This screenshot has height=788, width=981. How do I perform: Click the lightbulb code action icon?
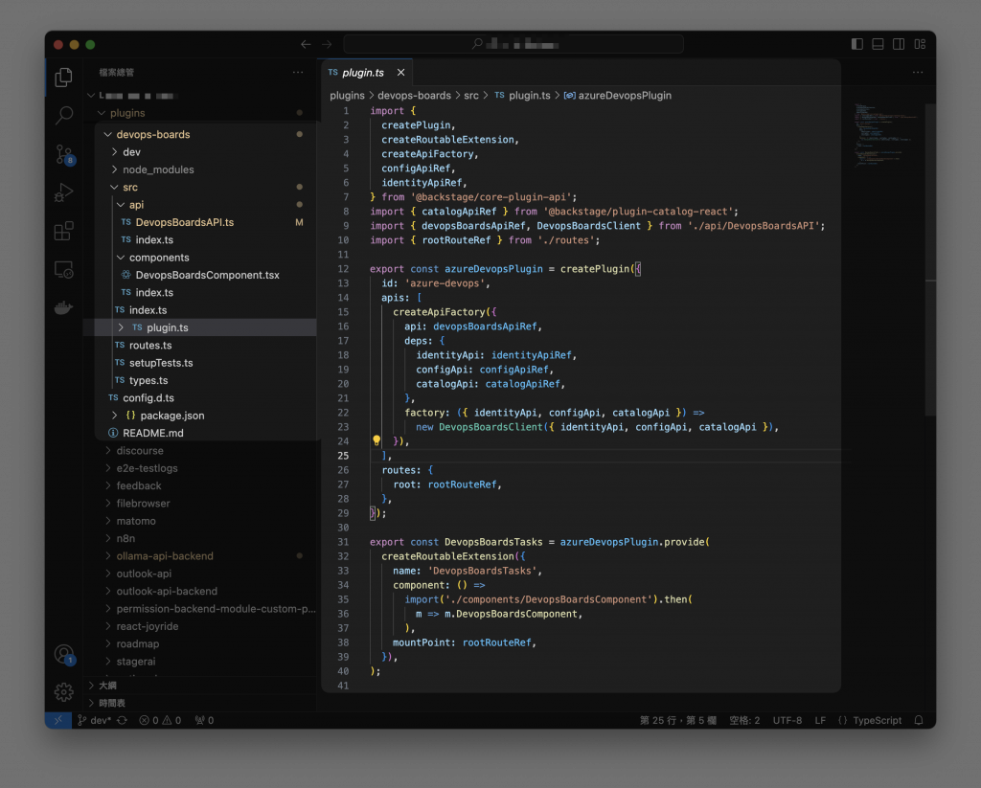tap(376, 441)
